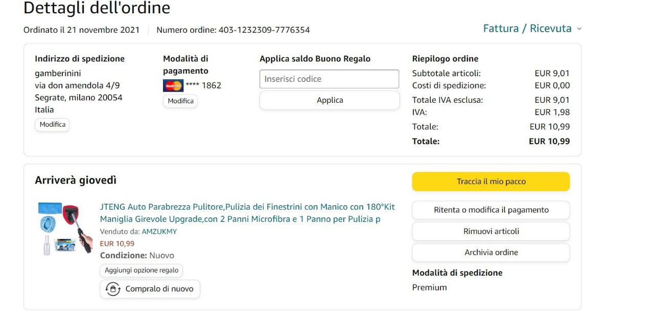Click the Fattura / Ricevuta chevron arrow

point(579,29)
